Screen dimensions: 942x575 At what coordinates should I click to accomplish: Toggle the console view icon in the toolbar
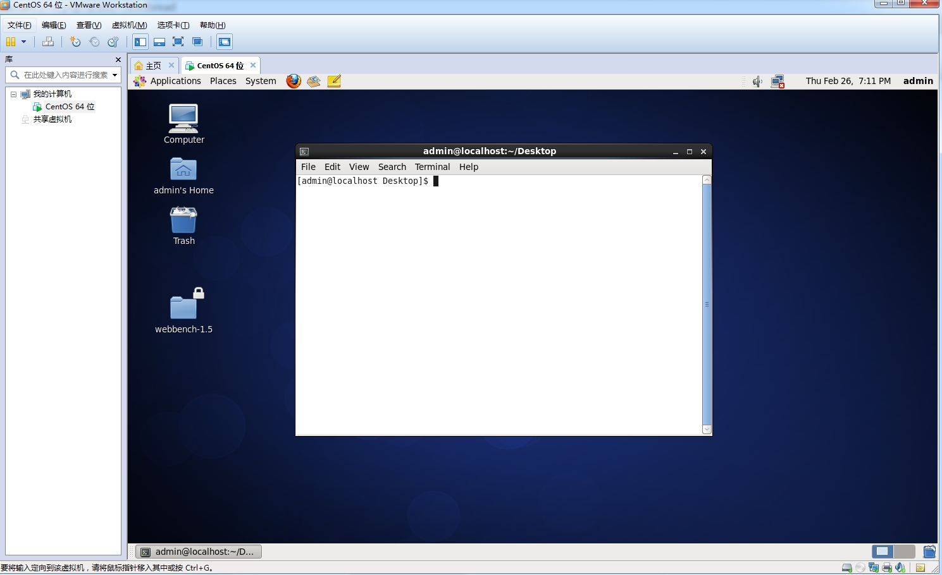(225, 42)
